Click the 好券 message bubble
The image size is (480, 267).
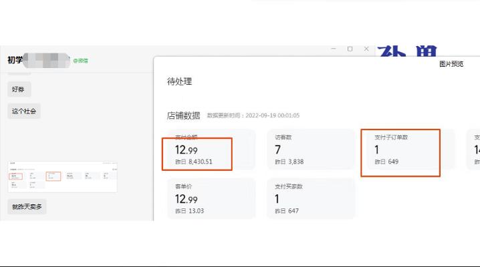[x=19, y=89]
